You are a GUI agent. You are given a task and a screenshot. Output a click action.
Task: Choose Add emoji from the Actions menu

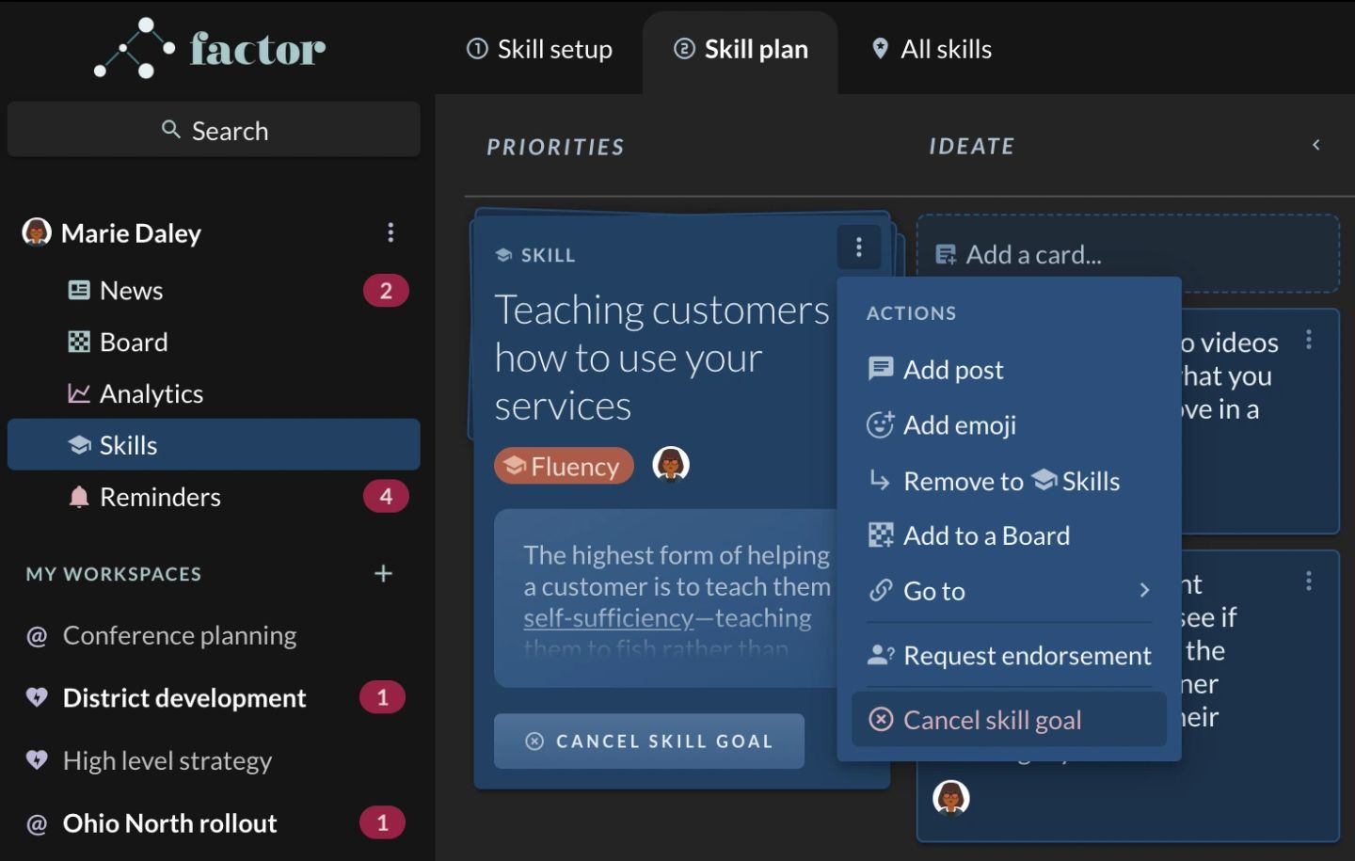click(1009, 425)
